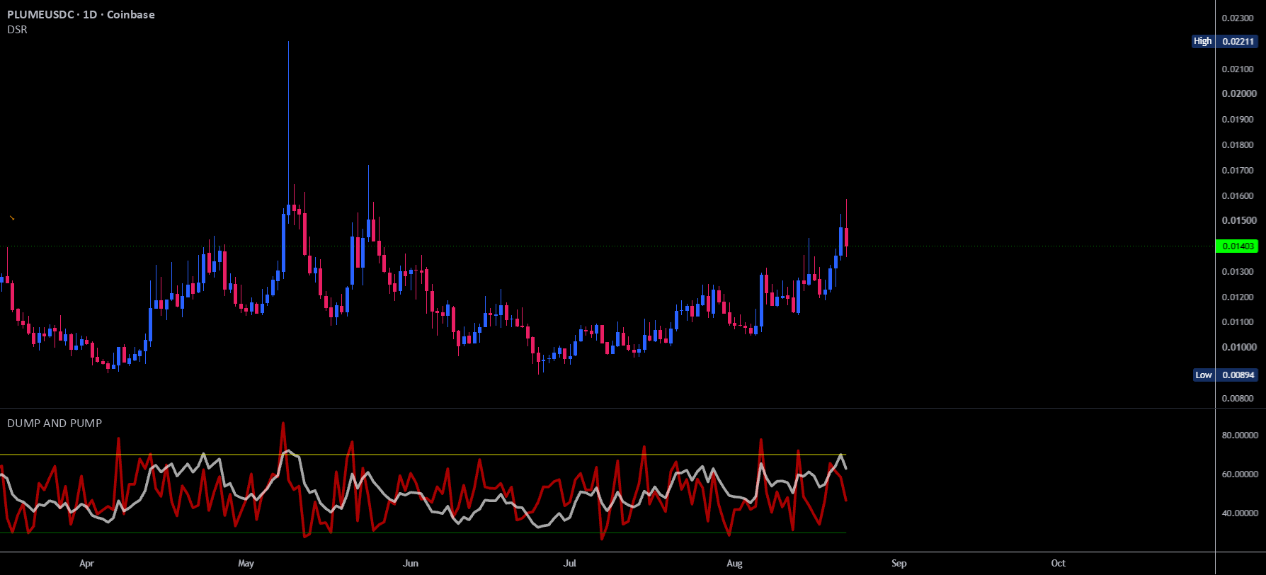Click the 0.02000 price scale value
Screen dimensions: 1266x575
[1238, 93]
